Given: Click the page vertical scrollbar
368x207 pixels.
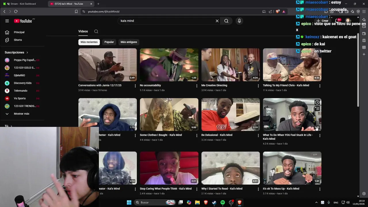Looking at the screenshot, I should point(358,70).
